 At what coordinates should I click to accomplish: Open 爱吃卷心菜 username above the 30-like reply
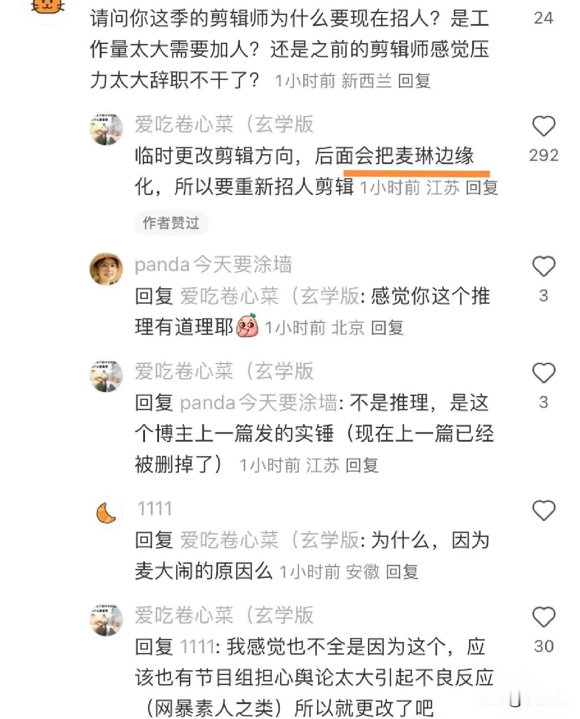(x=224, y=615)
